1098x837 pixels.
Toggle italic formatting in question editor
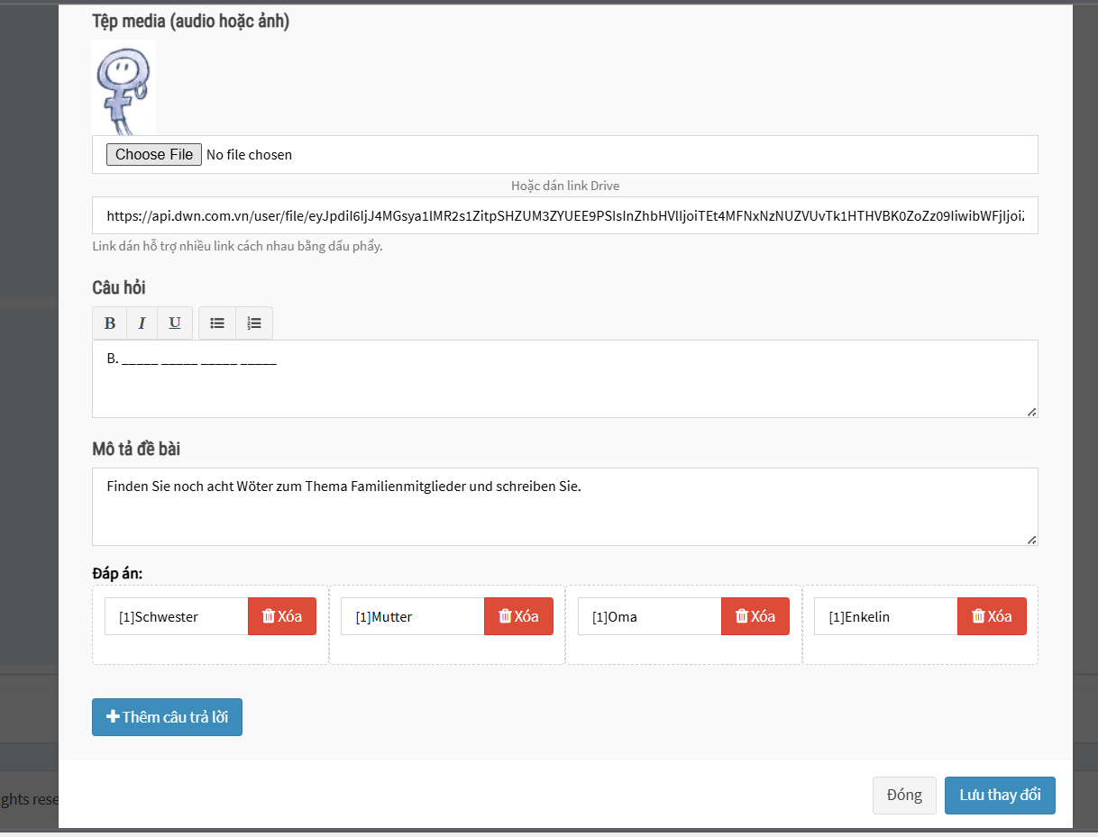(142, 323)
